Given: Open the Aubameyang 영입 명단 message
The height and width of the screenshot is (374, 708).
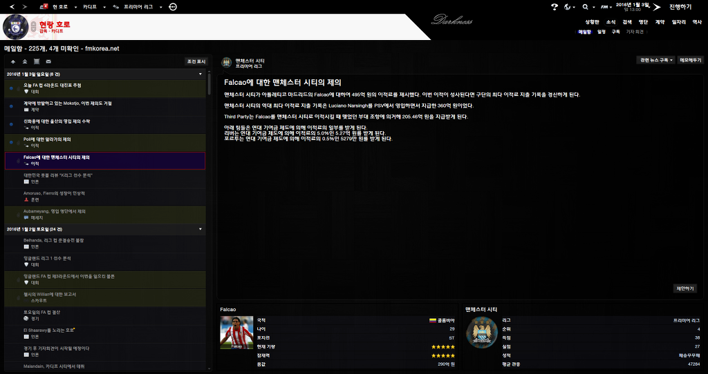Looking at the screenshot, I should point(105,215).
